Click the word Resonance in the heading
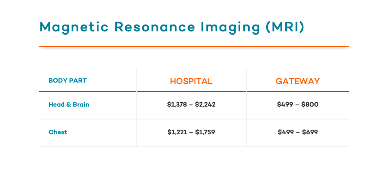 pyautogui.click(x=154, y=27)
